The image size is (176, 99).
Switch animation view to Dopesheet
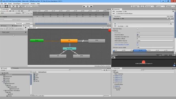[x=19, y=23]
